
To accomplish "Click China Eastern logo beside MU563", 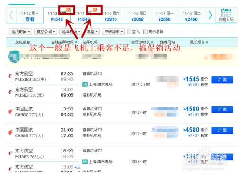I will [10, 153].
